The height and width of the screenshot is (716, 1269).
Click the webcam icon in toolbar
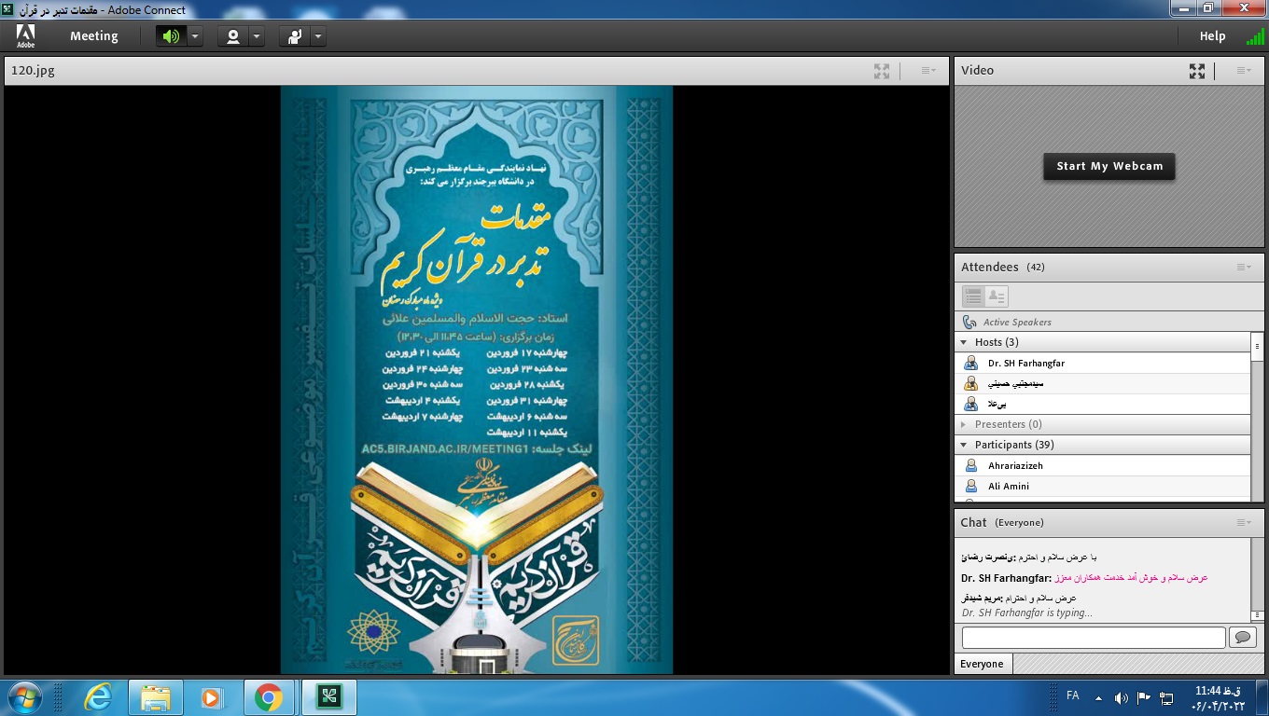point(232,36)
